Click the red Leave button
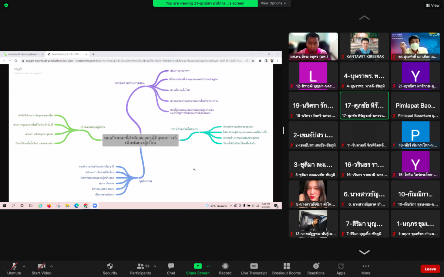The width and height of the screenshot is (444, 277). pyautogui.click(x=430, y=269)
